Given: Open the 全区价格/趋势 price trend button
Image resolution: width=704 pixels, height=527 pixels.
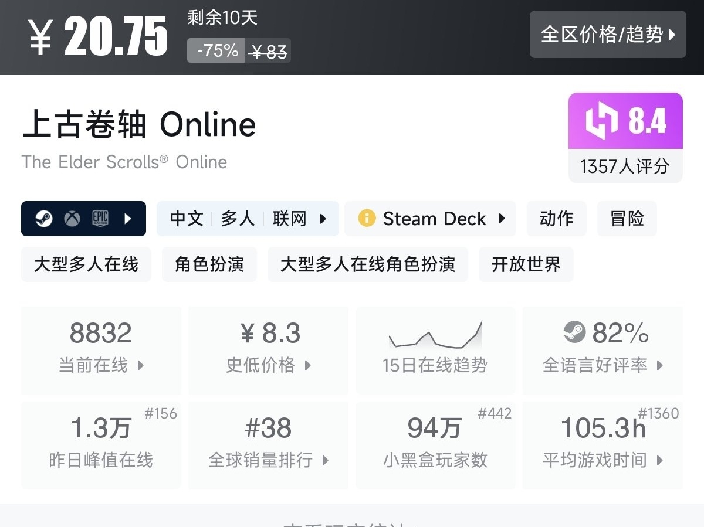Looking at the screenshot, I should coord(608,34).
